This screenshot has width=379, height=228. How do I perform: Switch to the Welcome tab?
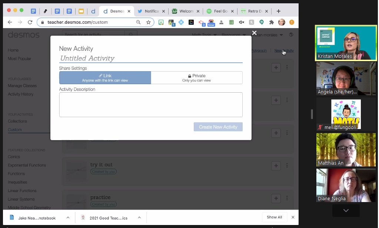coord(186,11)
